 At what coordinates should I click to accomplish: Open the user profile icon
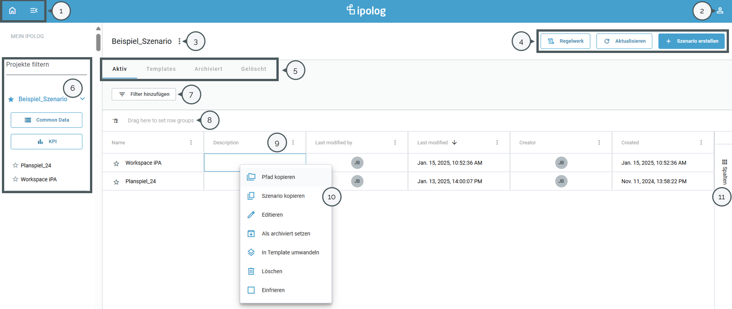click(720, 11)
